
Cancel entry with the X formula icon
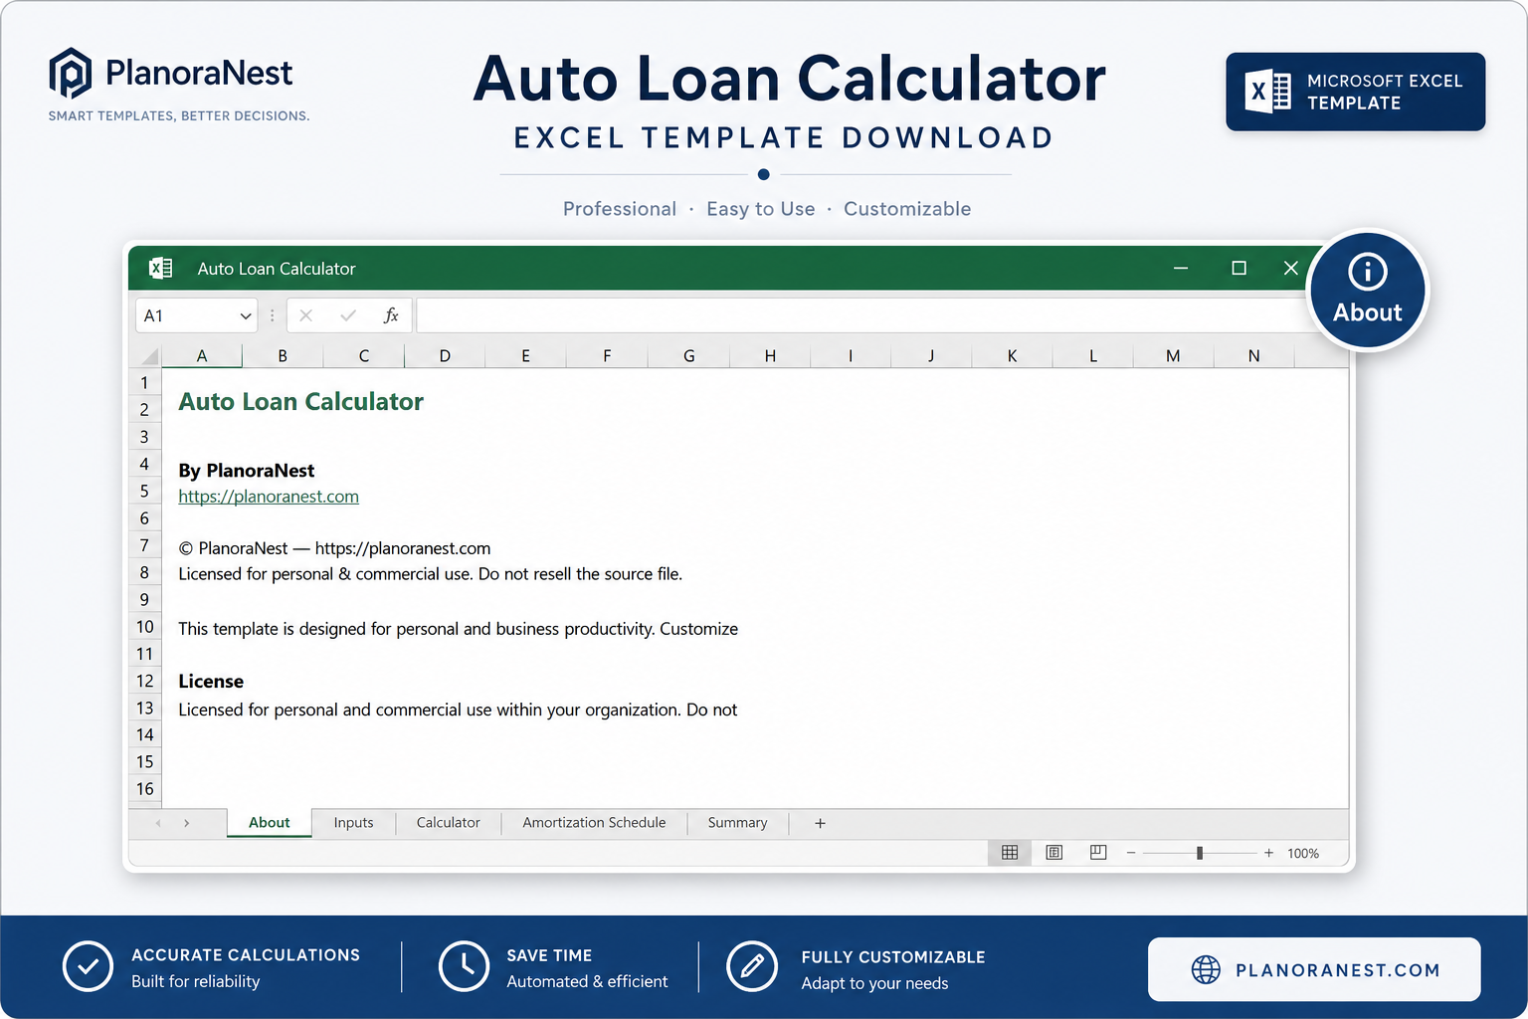306,315
